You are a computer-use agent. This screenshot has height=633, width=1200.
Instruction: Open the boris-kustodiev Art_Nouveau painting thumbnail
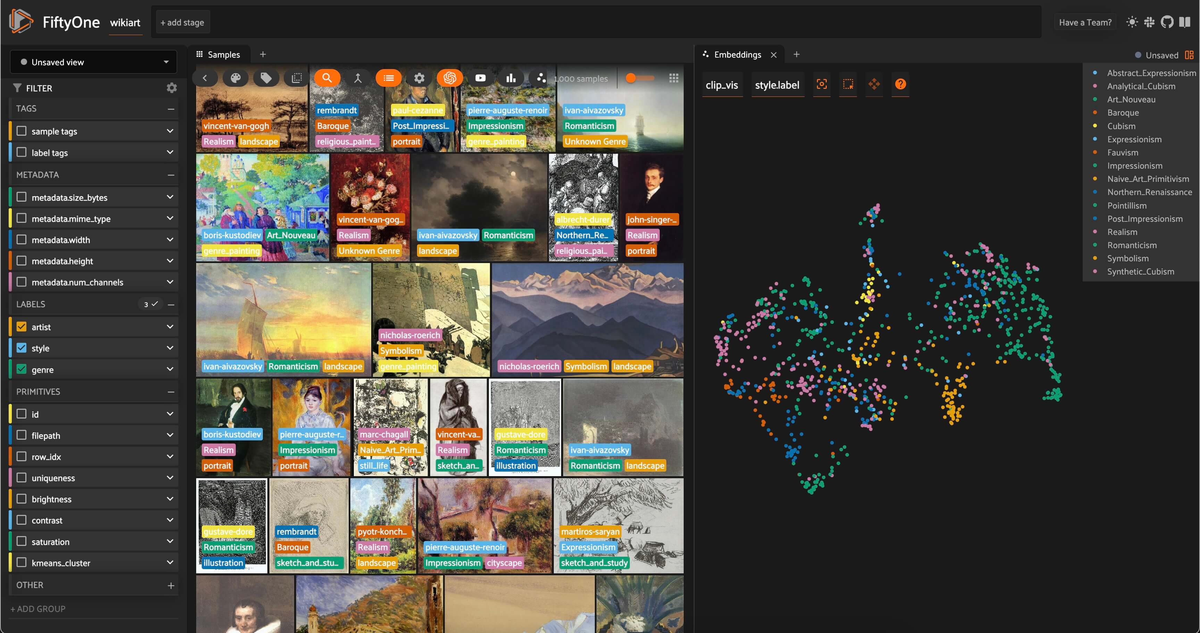click(x=262, y=208)
